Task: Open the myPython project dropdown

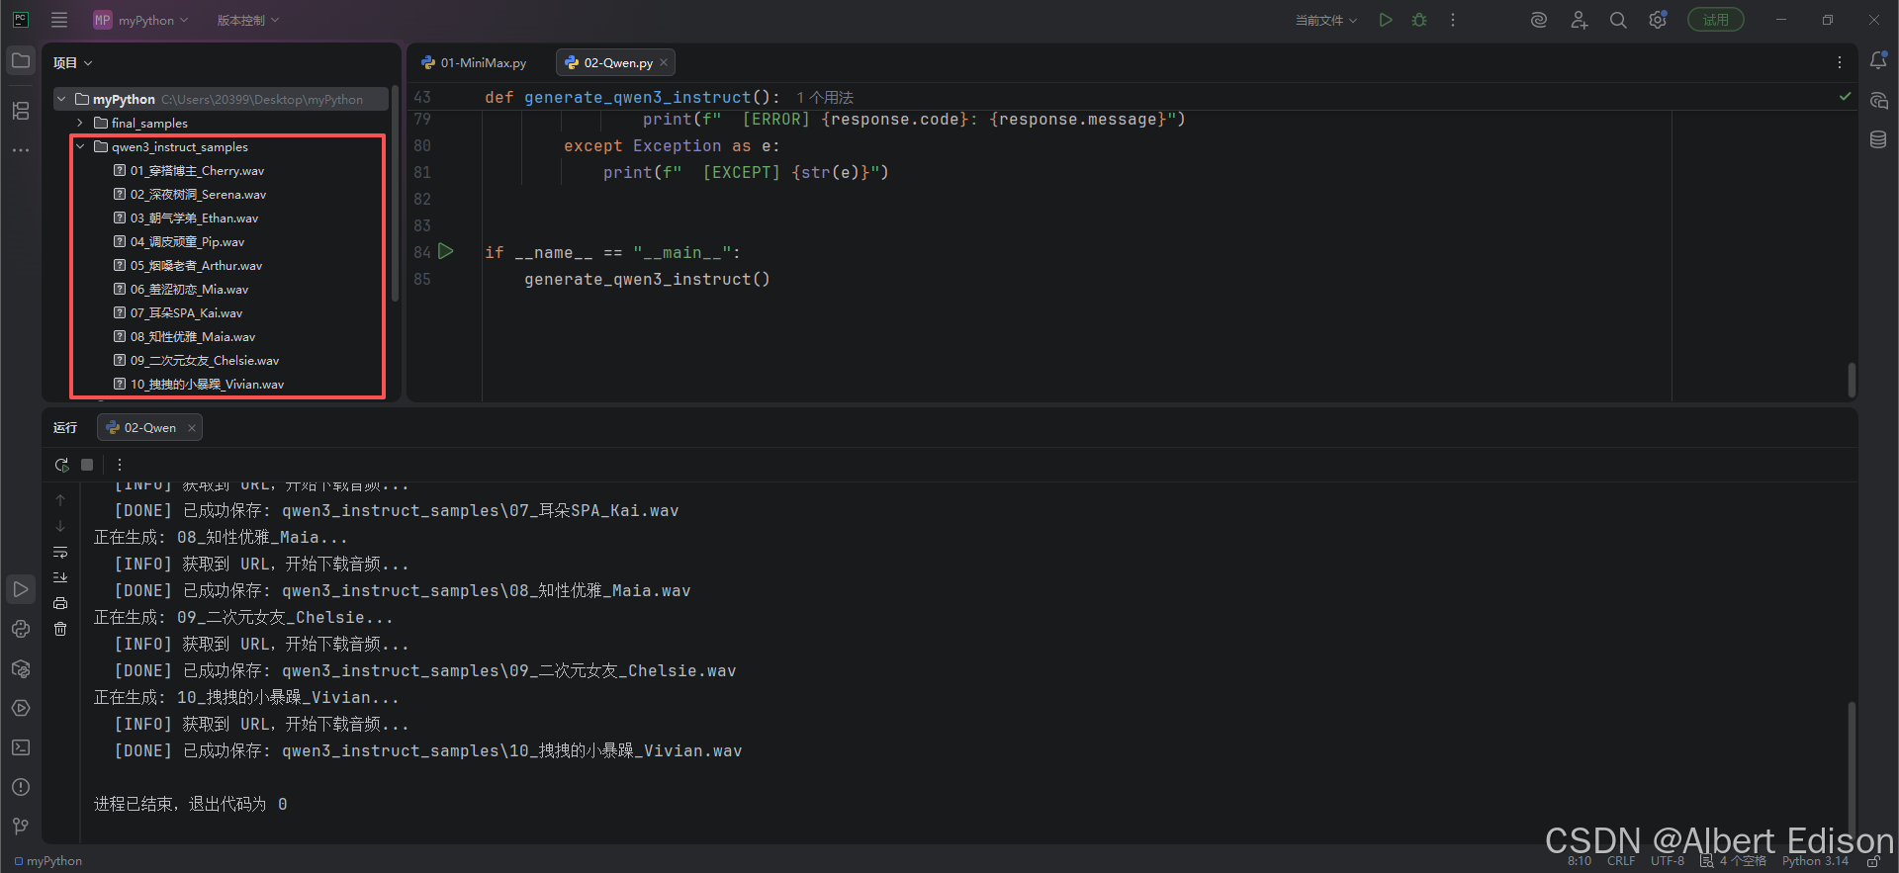Action: 140,20
